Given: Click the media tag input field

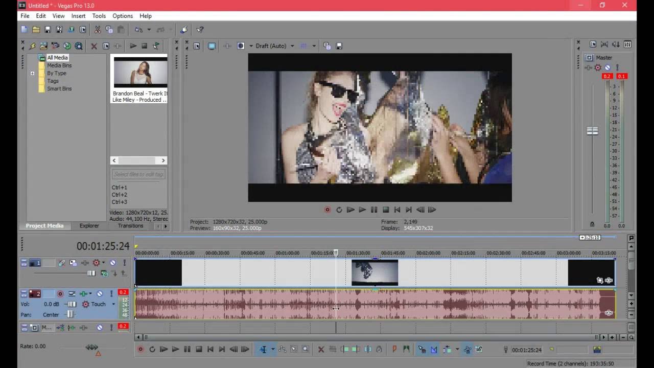Looking at the screenshot, I should point(138,174).
